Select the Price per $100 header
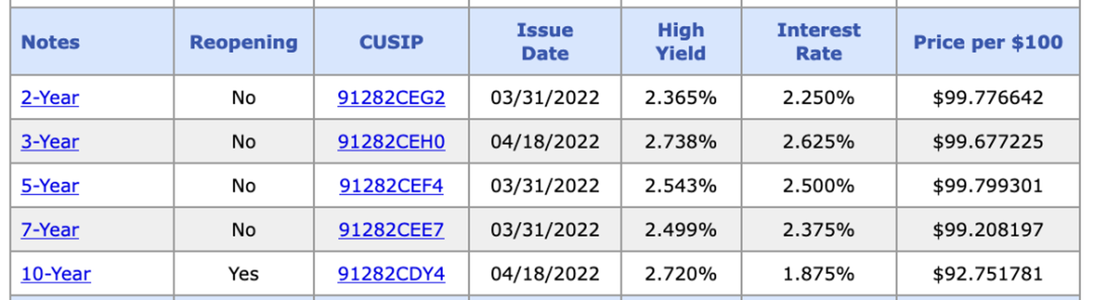Viewport: 1094px width, 300px height. (x=988, y=42)
